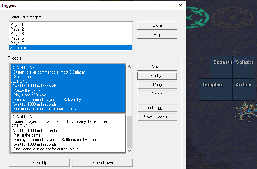Create a trigger with New...
The image size is (257, 169).
(x=157, y=67)
